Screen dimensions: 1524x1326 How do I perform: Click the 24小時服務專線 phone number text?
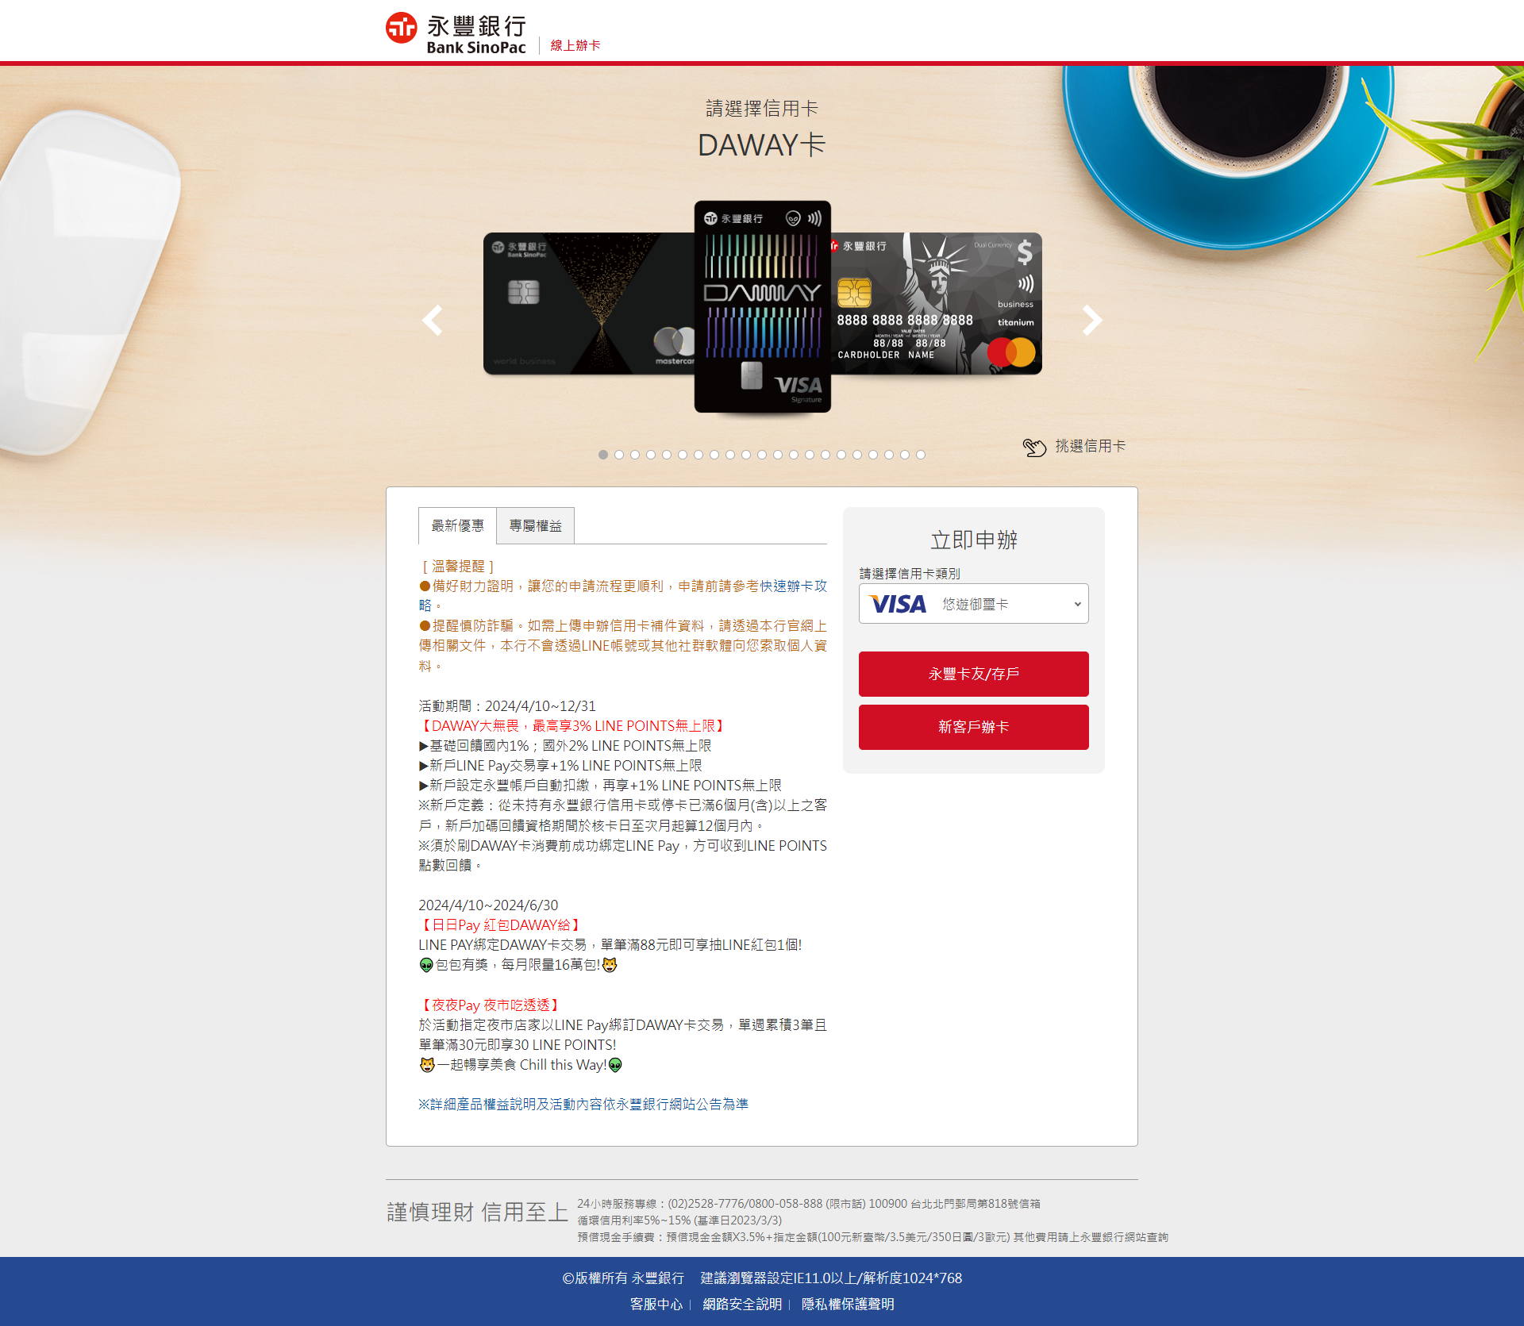808,1204
